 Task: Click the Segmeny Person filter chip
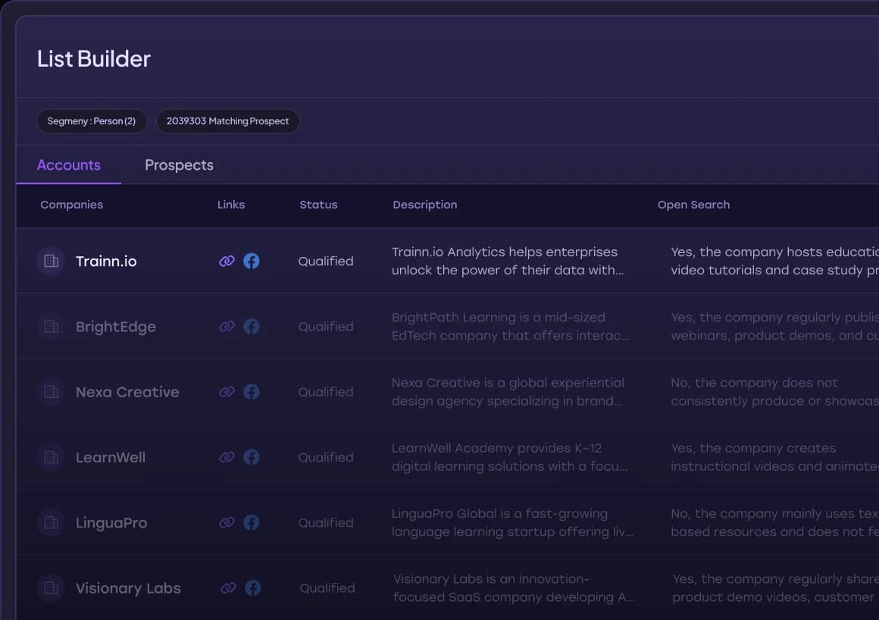point(92,121)
